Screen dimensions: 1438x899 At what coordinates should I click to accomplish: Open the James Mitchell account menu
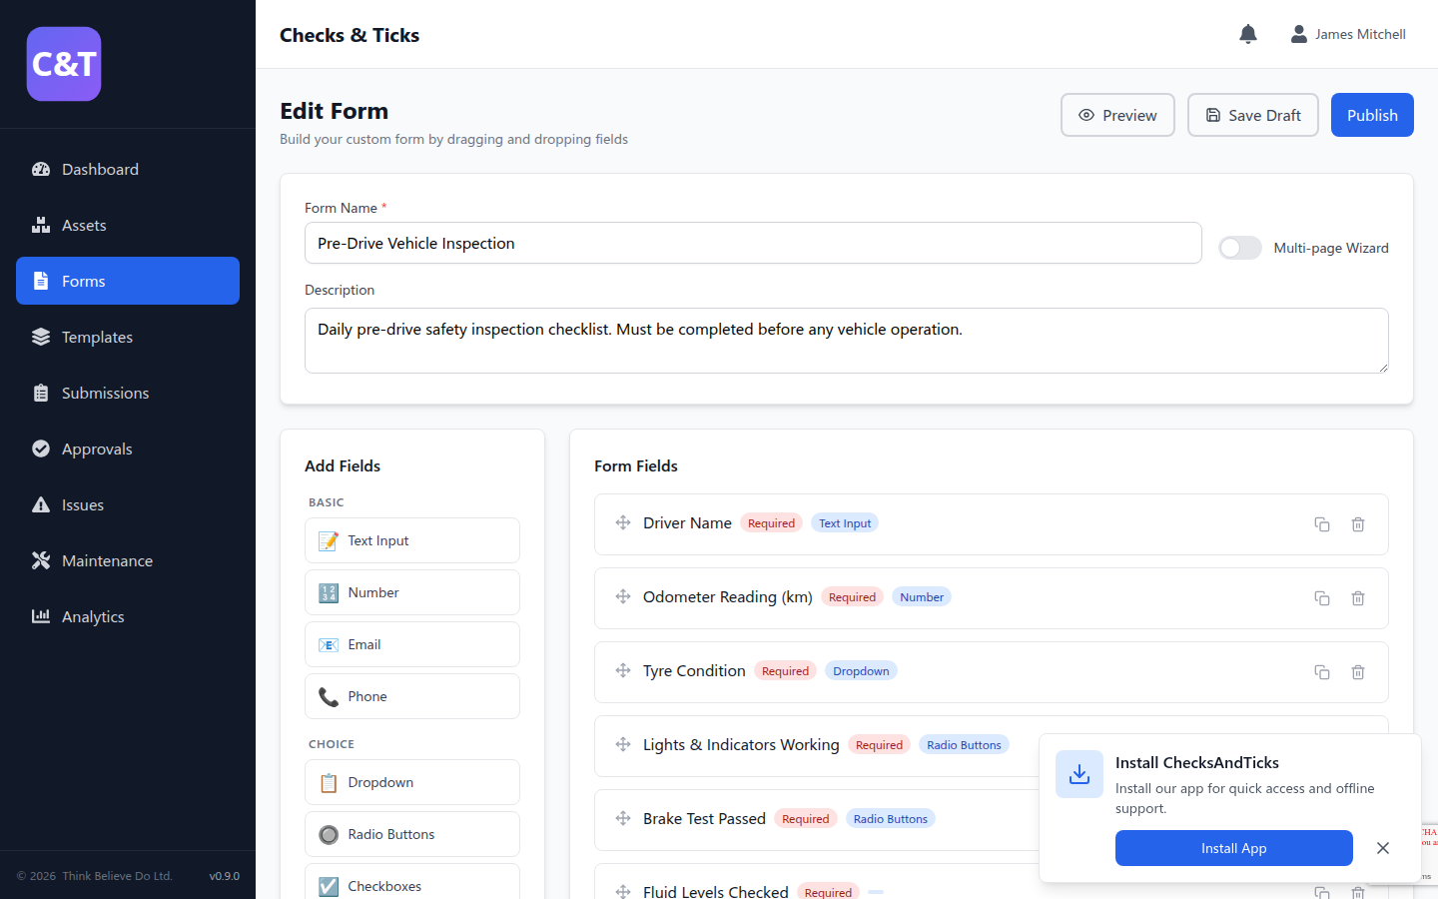point(1348,33)
